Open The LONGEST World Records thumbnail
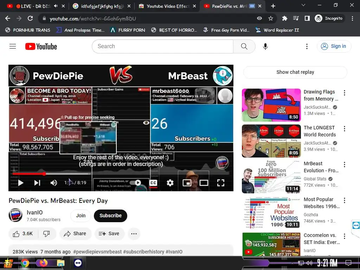 tap(271, 141)
